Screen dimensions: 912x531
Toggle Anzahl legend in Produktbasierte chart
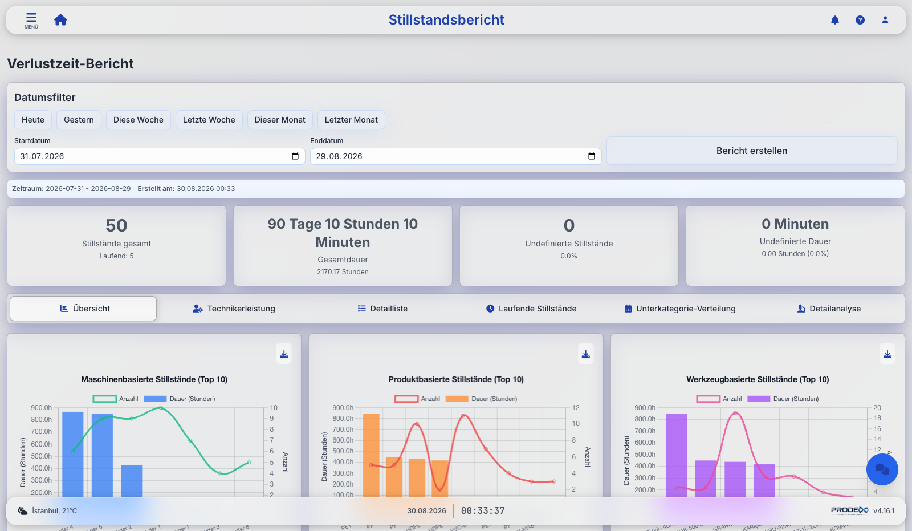(417, 399)
